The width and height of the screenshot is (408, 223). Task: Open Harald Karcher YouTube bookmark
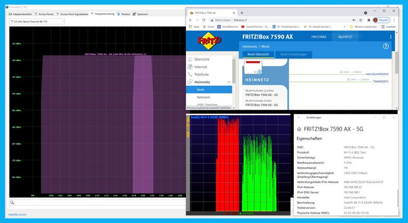[256, 27]
